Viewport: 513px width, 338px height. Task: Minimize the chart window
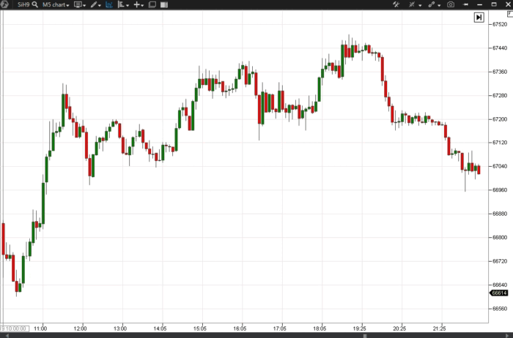coord(480,4)
